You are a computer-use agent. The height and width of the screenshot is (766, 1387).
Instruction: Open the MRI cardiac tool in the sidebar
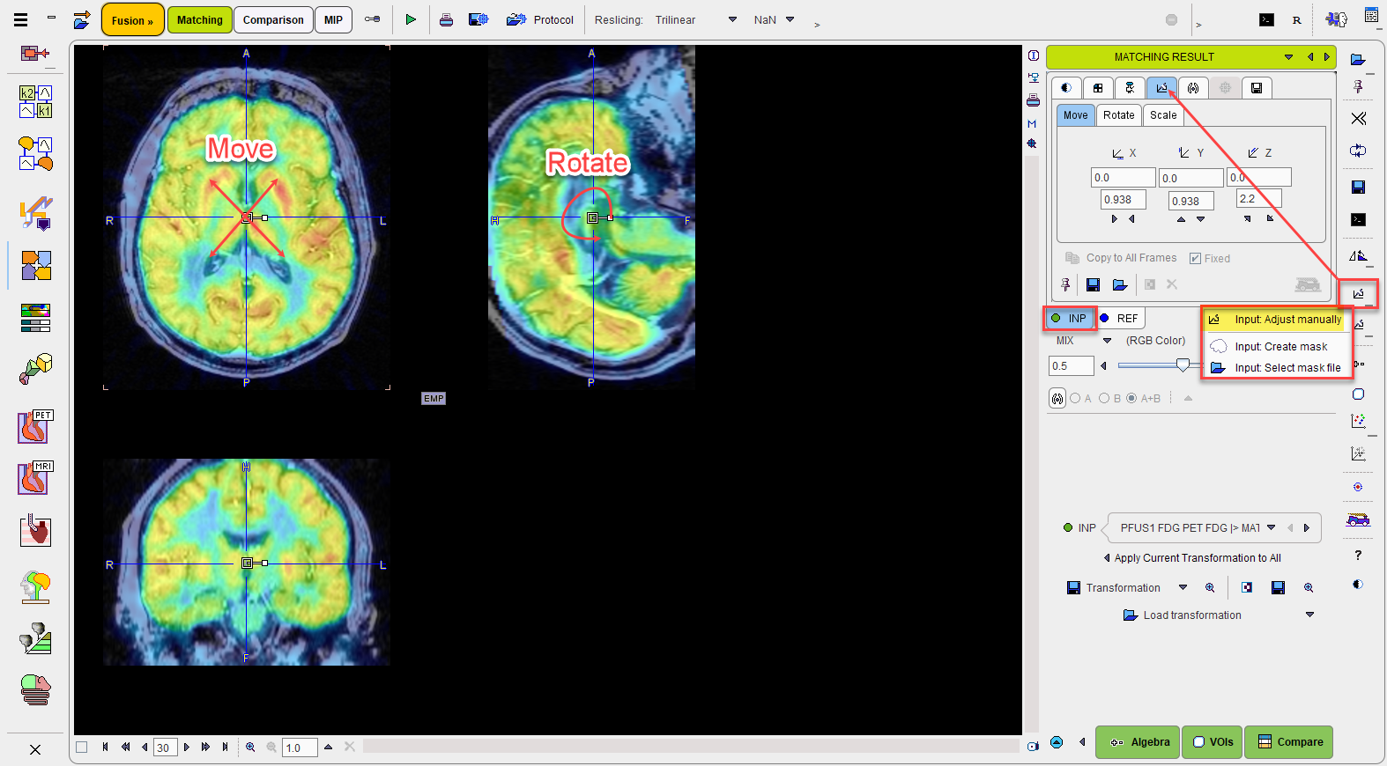(x=36, y=478)
